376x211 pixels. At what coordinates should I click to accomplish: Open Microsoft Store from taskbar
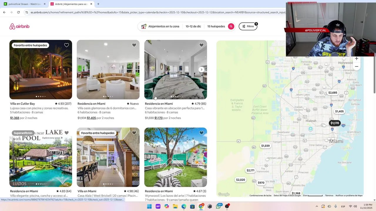(x=192, y=206)
